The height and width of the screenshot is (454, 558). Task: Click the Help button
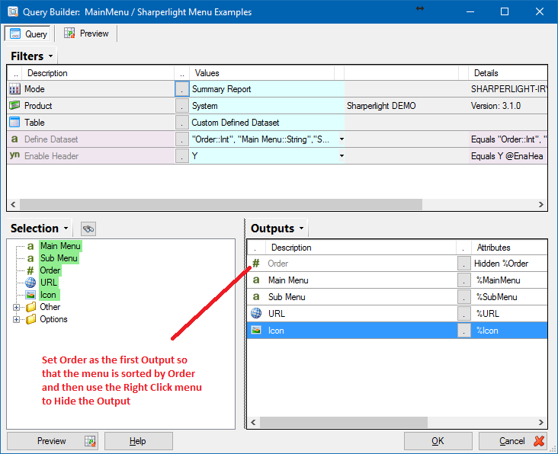[x=139, y=441]
